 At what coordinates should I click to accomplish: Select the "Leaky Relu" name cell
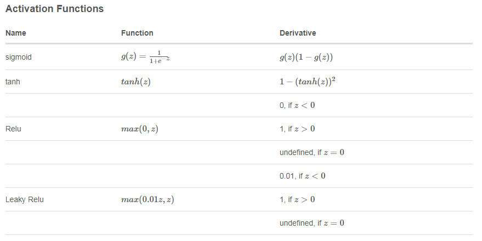pyautogui.click(x=25, y=199)
